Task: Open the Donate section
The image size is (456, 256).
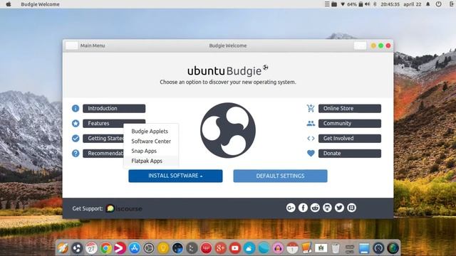Action: tap(350, 154)
